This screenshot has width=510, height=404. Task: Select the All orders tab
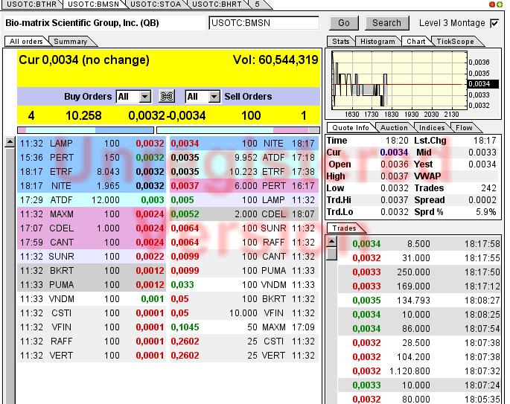[26, 41]
